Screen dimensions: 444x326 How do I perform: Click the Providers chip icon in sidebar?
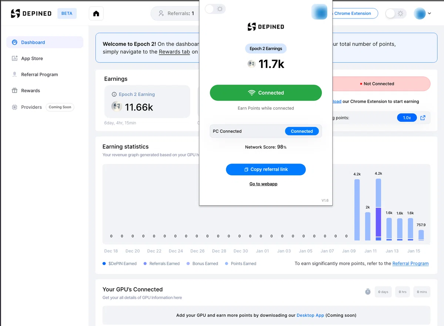14,107
